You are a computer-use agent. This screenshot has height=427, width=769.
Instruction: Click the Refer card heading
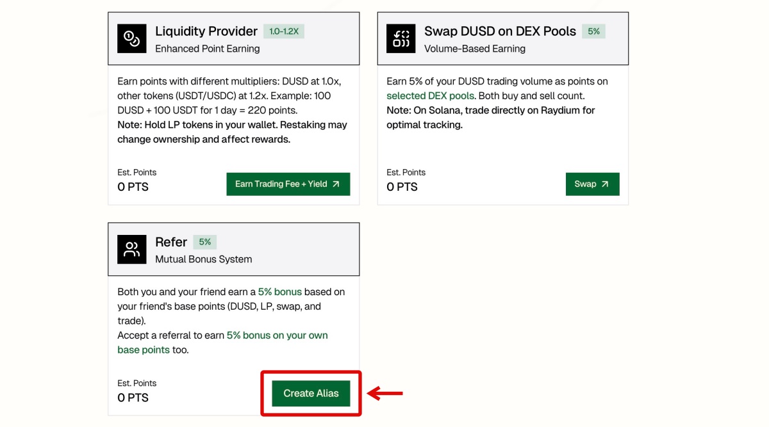pyautogui.click(x=171, y=242)
